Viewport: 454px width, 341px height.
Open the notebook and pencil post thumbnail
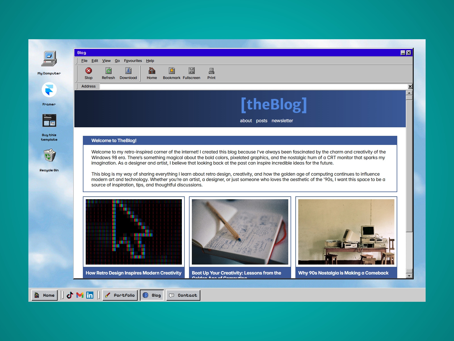(x=240, y=232)
